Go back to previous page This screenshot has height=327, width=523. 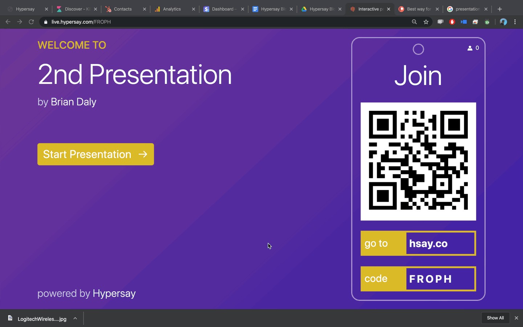(x=8, y=22)
